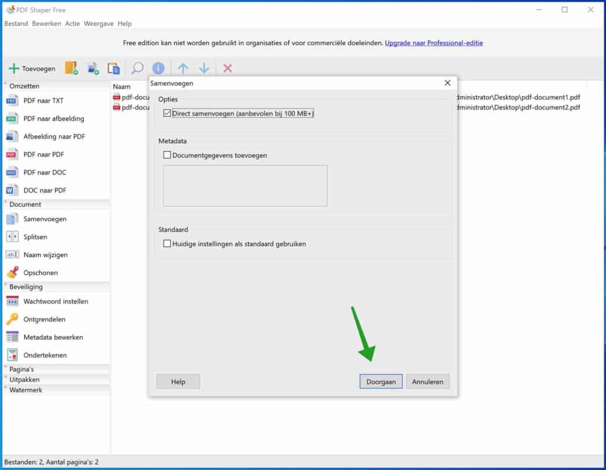Open the Bewerken menu

point(47,24)
